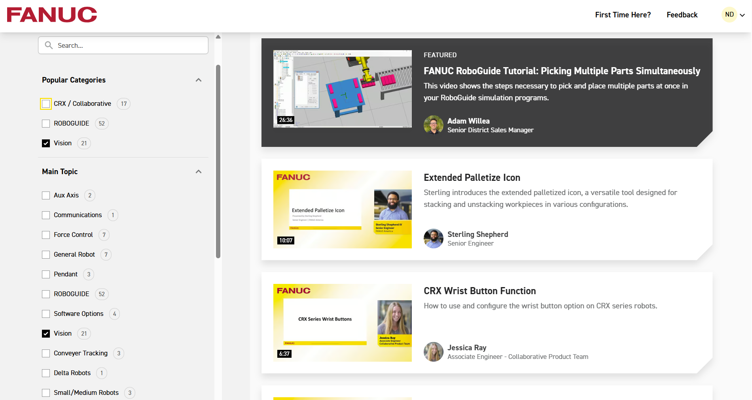Open the RoboGuide tutorial video thumbnail
752x400 pixels.
coord(342,89)
